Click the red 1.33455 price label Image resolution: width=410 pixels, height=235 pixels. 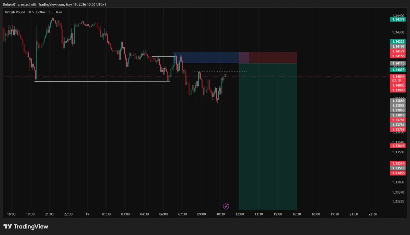point(397,173)
